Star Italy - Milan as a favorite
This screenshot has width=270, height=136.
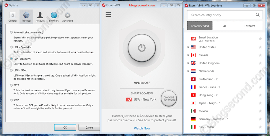260,127
